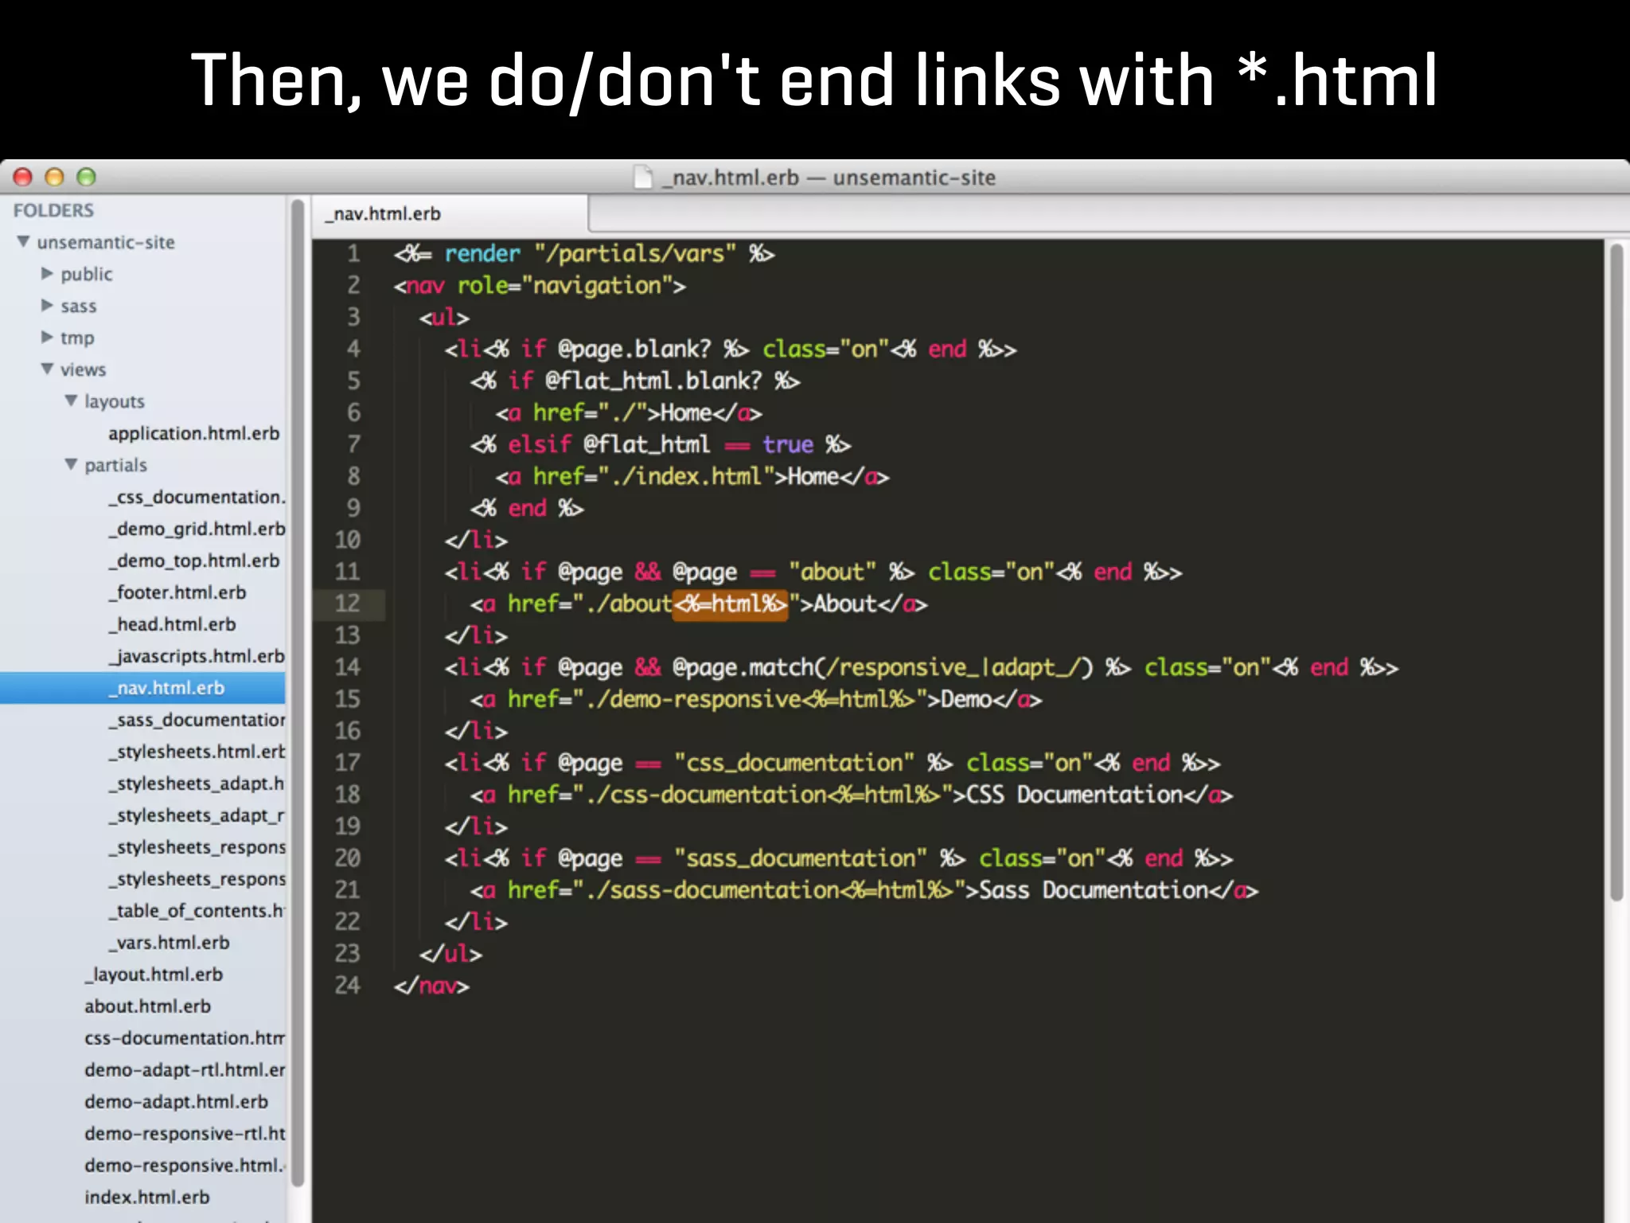1630x1223 pixels.
Task: Click the document icon in the title bar
Action: point(642,177)
